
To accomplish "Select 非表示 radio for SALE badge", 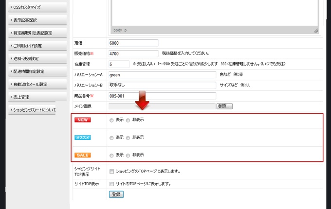I will 129,156.
